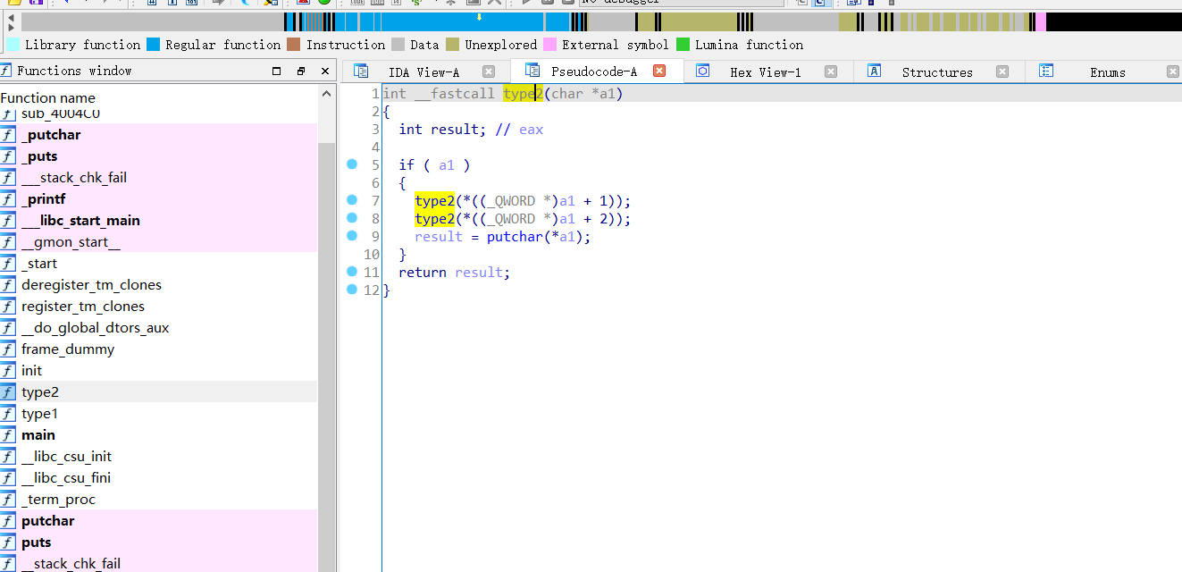Select main in the functions list
This screenshot has height=572, width=1182.
pyautogui.click(x=38, y=435)
